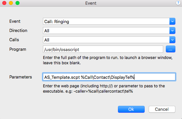Zoom the window with green button

tap(18, 3)
